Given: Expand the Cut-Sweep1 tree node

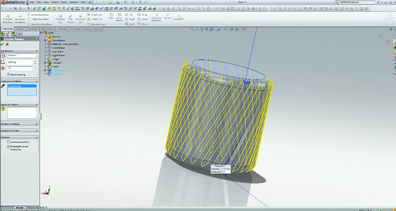Looking at the screenshot, I should (45, 70).
